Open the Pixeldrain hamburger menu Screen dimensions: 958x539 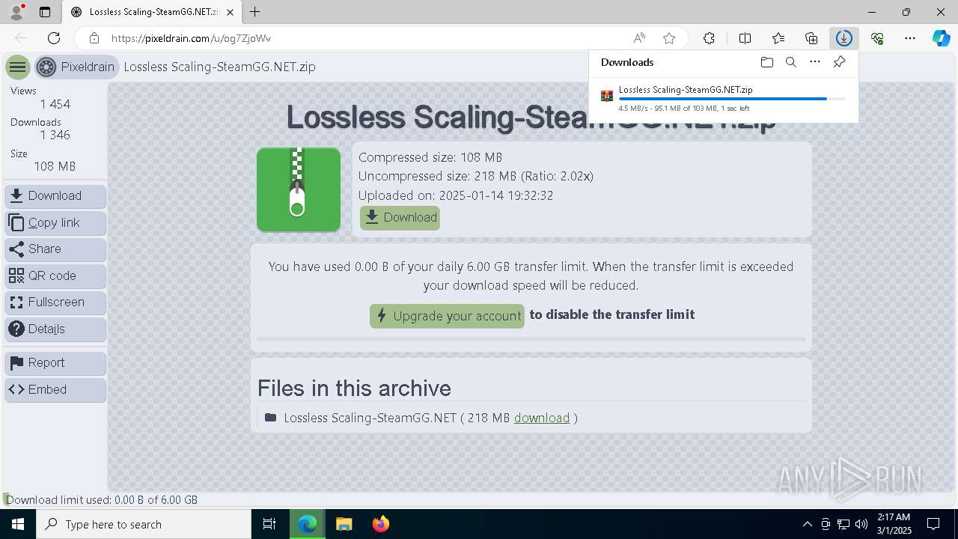pos(17,67)
